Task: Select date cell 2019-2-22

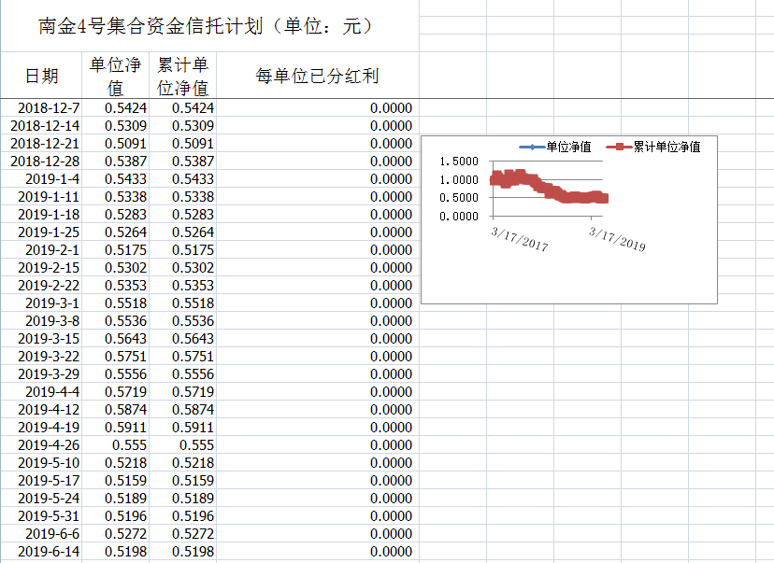Action: coord(41,286)
